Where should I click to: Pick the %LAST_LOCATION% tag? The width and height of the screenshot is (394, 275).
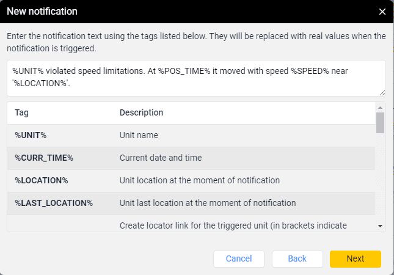point(54,203)
